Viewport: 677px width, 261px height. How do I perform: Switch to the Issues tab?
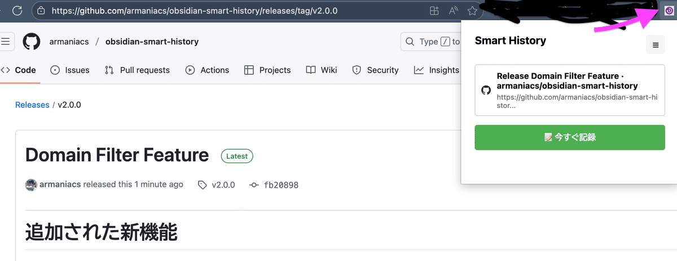click(x=70, y=70)
